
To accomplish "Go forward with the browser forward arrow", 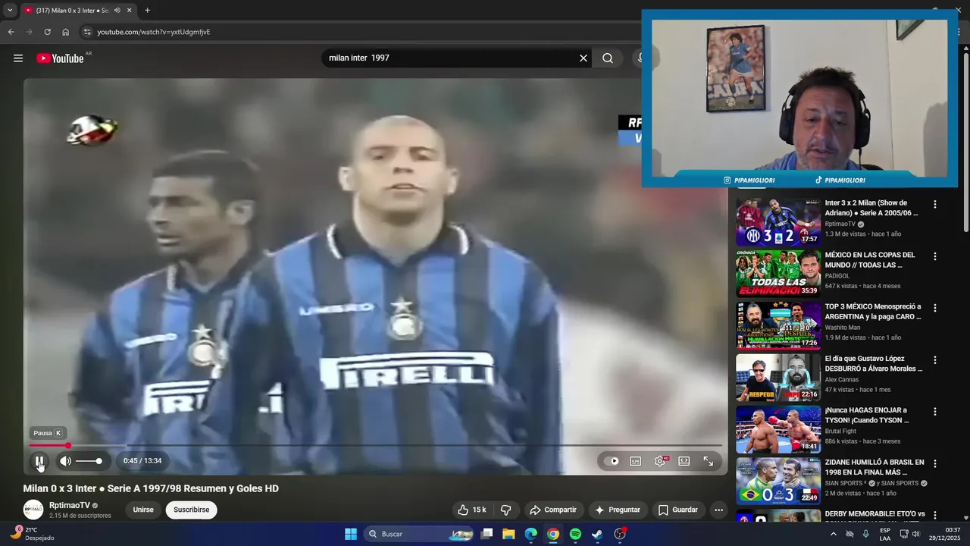I will (29, 32).
